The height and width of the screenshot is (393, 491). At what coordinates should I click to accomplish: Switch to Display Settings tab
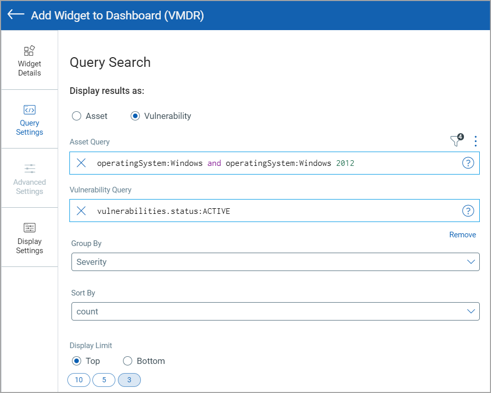pyautogui.click(x=30, y=237)
